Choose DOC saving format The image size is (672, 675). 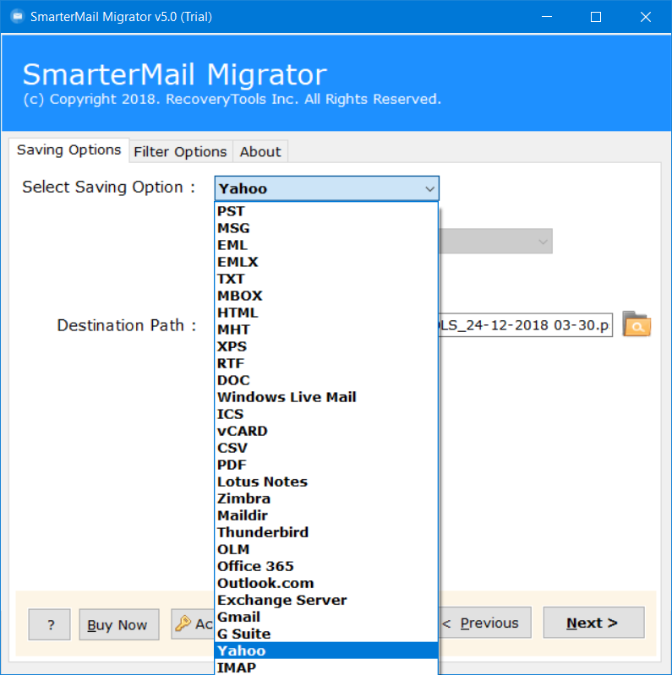pyautogui.click(x=326, y=380)
